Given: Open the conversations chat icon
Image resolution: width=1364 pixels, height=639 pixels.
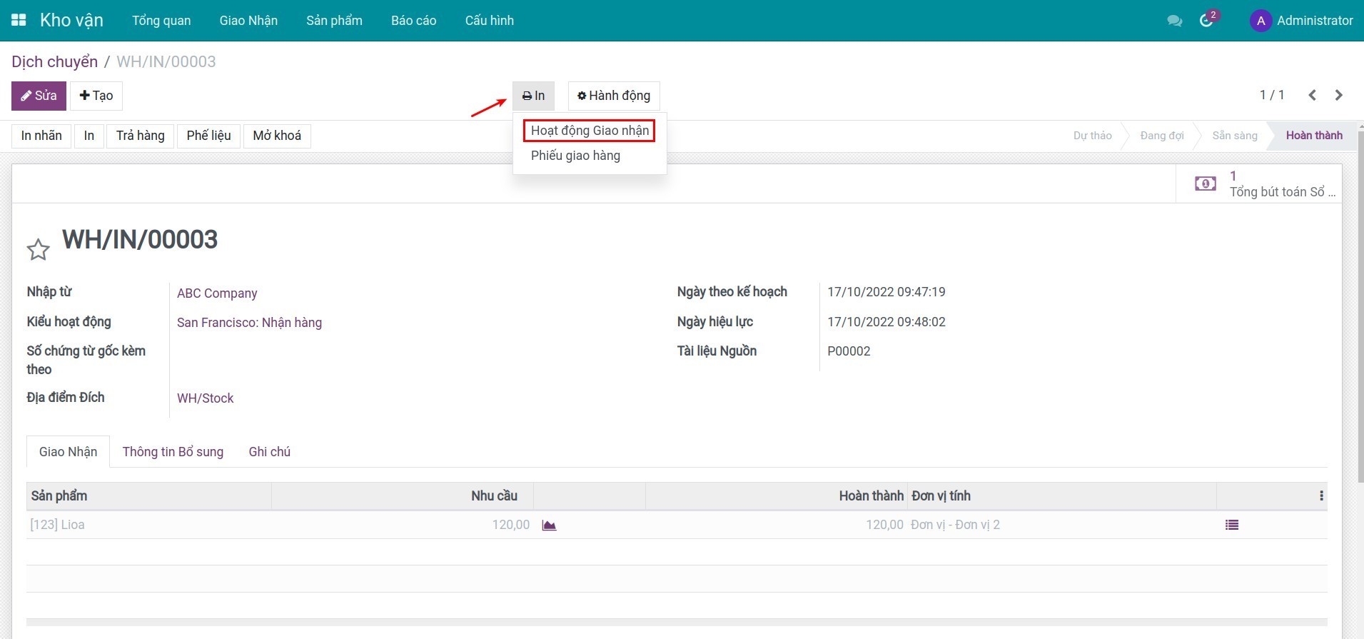Looking at the screenshot, I should [1174, 21].
